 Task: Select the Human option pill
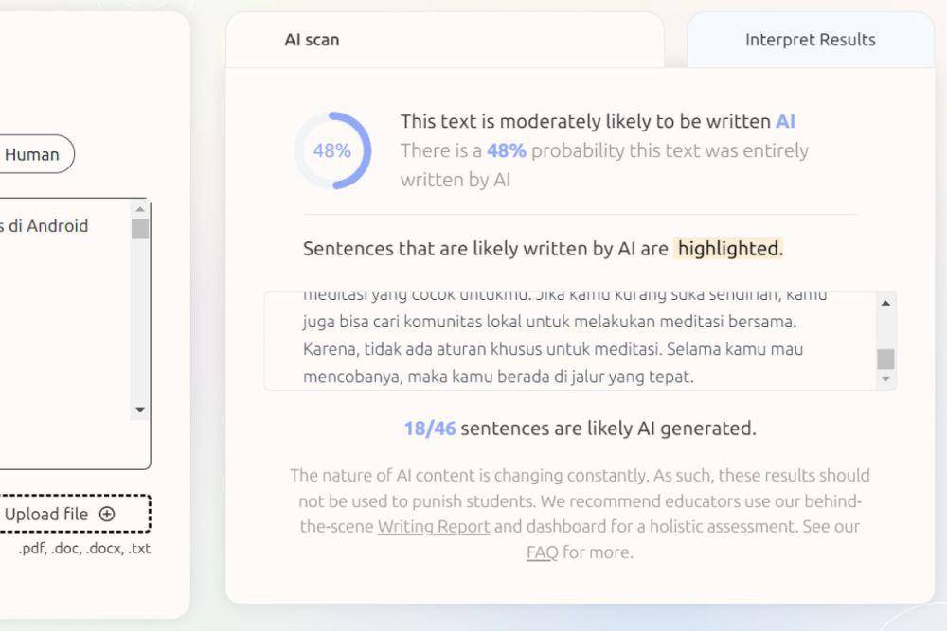tap(33, 154)
